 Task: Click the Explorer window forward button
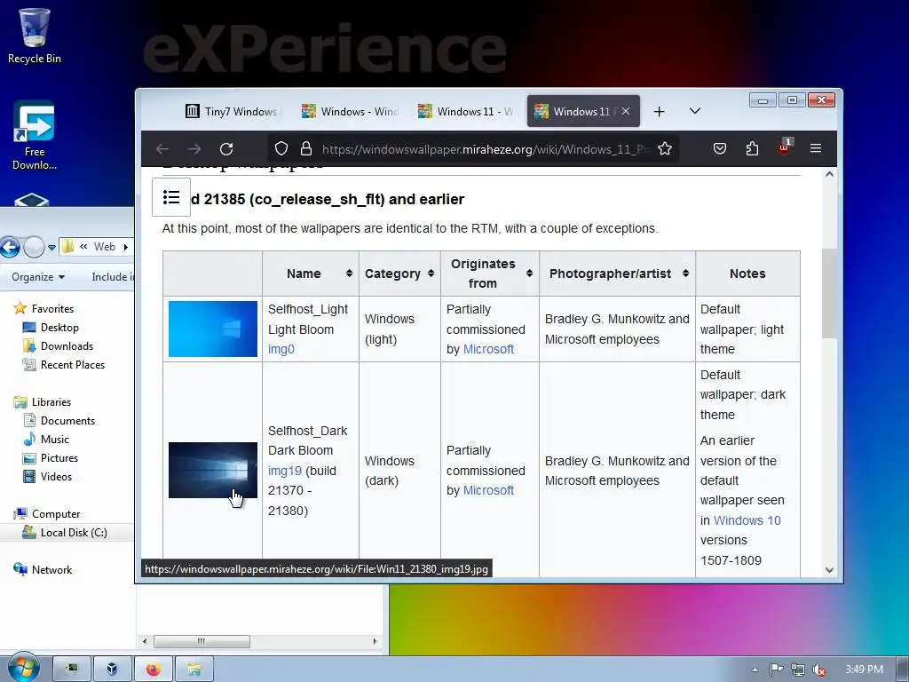click(x=34, y=247)
